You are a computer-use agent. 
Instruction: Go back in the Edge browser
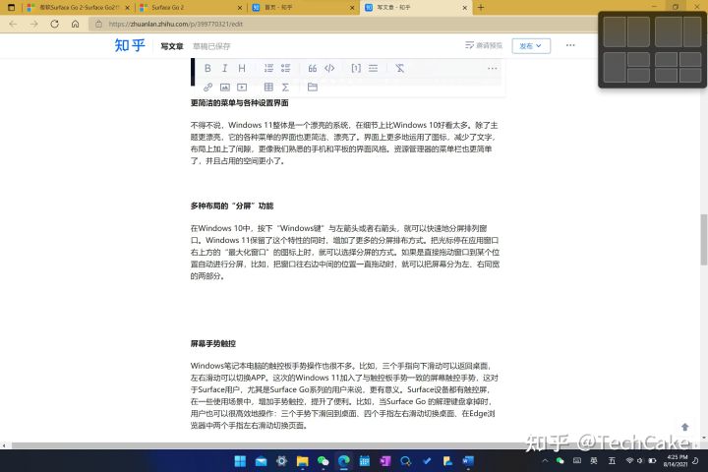pos(13,24)
